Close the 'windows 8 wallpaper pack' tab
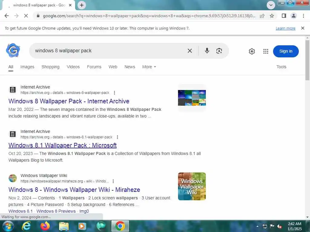 click(x=70, y=5)
